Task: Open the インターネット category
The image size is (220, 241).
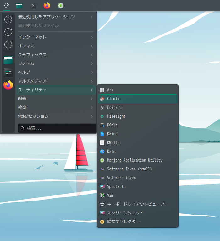Action: pos(56,37)
